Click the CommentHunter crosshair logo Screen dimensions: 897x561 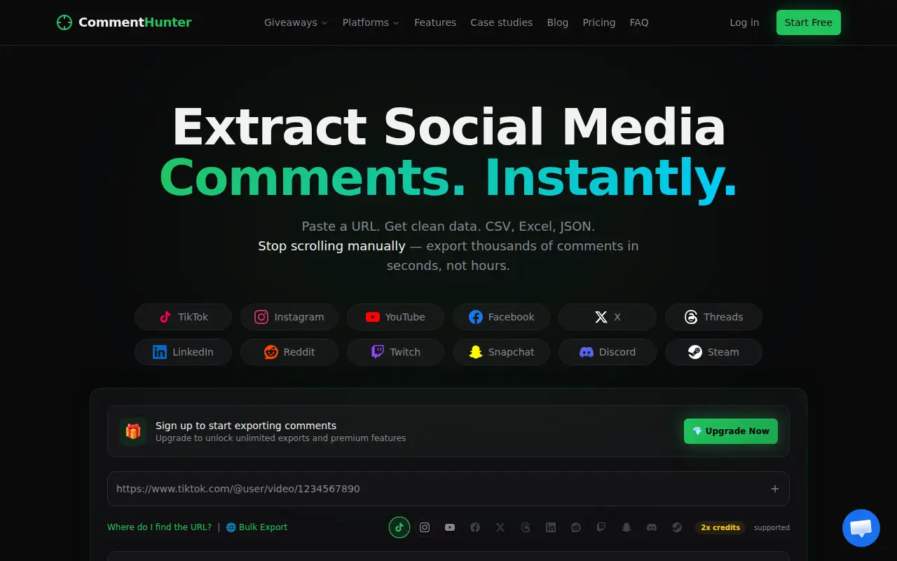tap(64, 22)
